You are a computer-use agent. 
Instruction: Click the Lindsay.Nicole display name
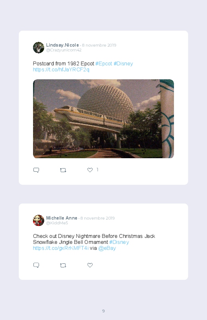[62, 45]
